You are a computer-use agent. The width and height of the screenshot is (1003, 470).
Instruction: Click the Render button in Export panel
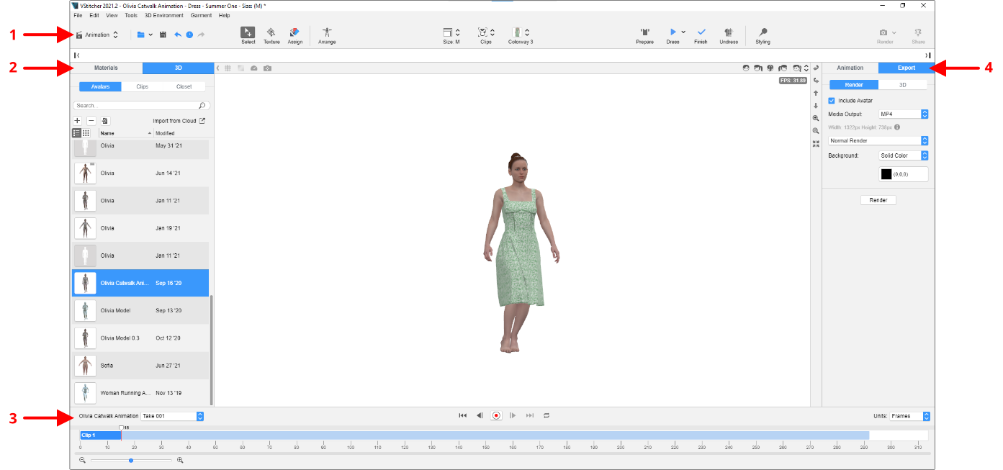coord(878,200)
